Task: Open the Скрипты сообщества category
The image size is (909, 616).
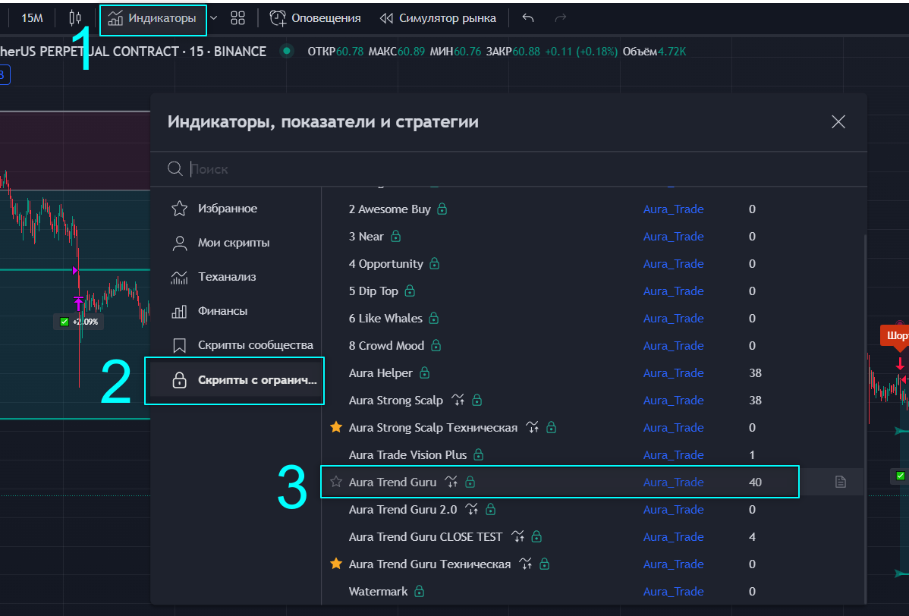Action: [x=255, y=345]
